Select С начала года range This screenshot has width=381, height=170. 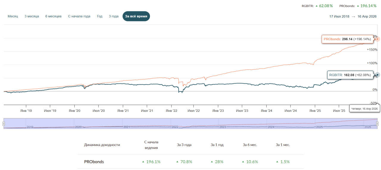79,16
